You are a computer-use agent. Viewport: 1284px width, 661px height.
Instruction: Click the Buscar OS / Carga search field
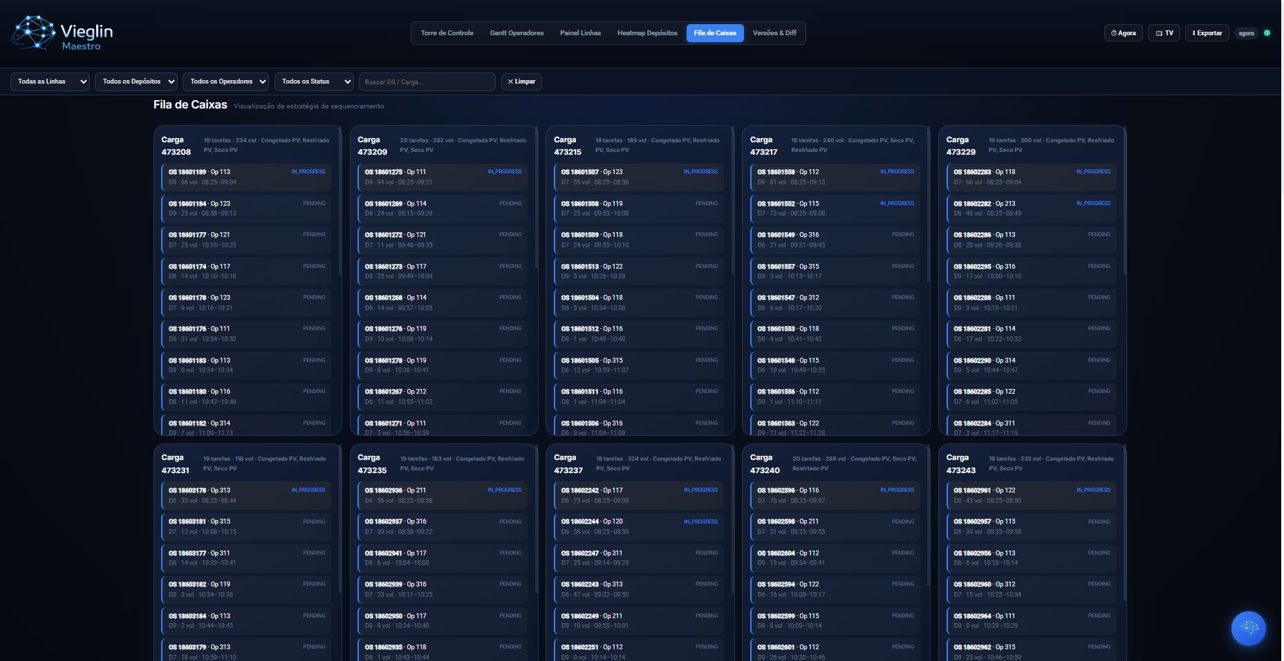click(427, 82)
